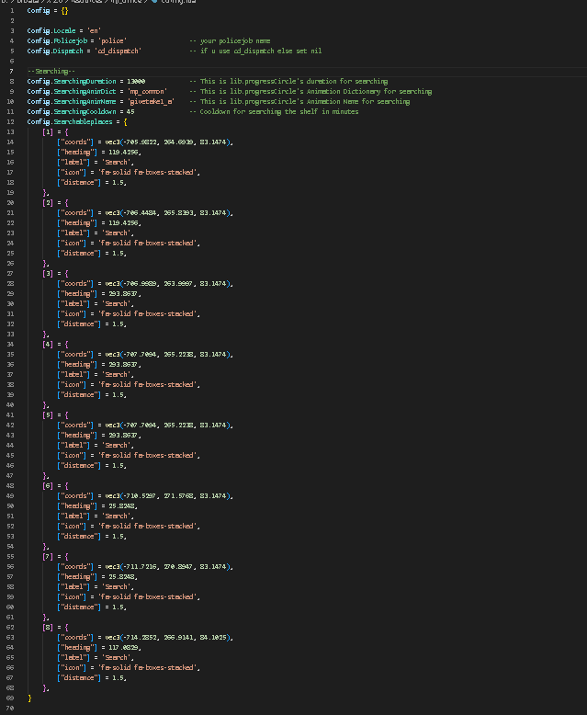Click the icon string on line 45

pos(148,456)
